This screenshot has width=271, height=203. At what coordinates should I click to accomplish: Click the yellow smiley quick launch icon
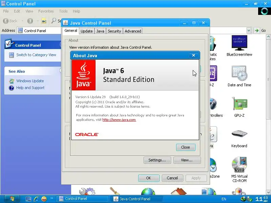point(44,199)
